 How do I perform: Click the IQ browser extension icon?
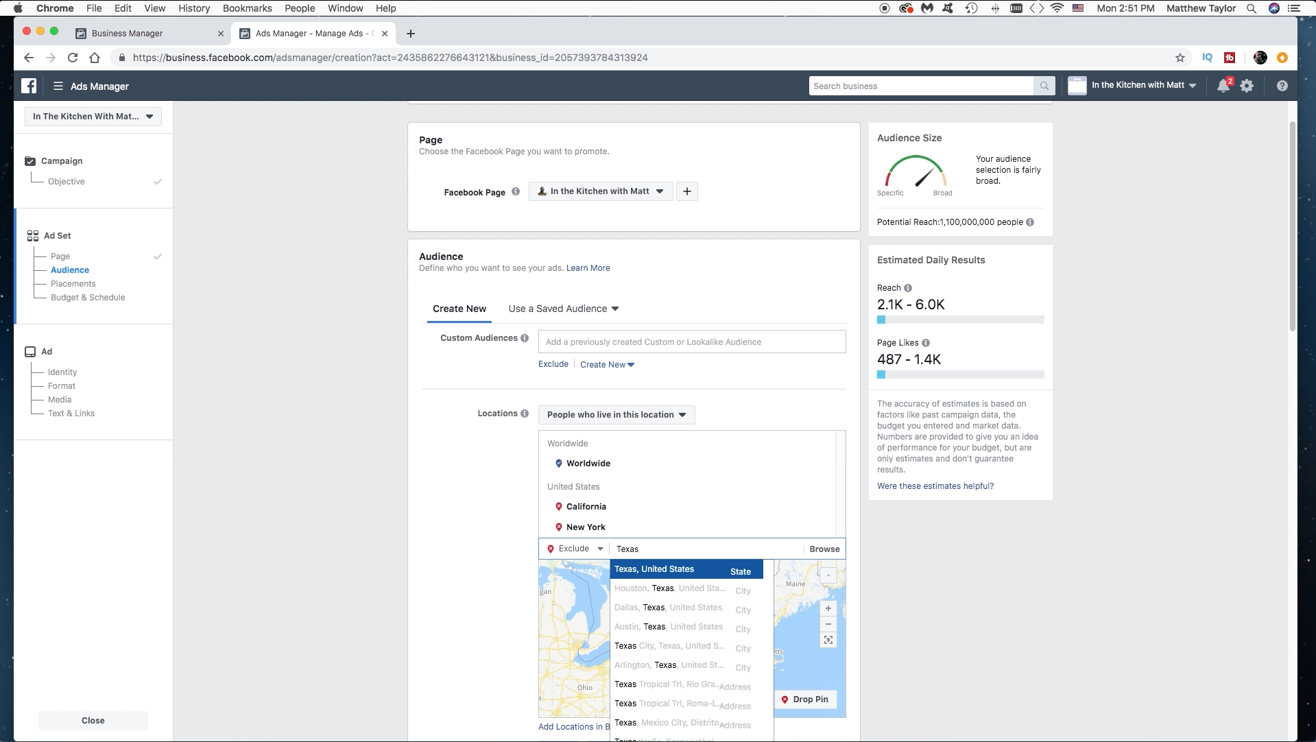click(x=1208, y=58)
